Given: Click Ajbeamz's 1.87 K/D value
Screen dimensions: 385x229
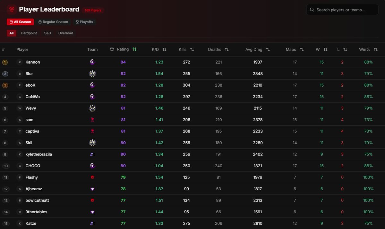Looking at the screenshot, I should 159,189.
